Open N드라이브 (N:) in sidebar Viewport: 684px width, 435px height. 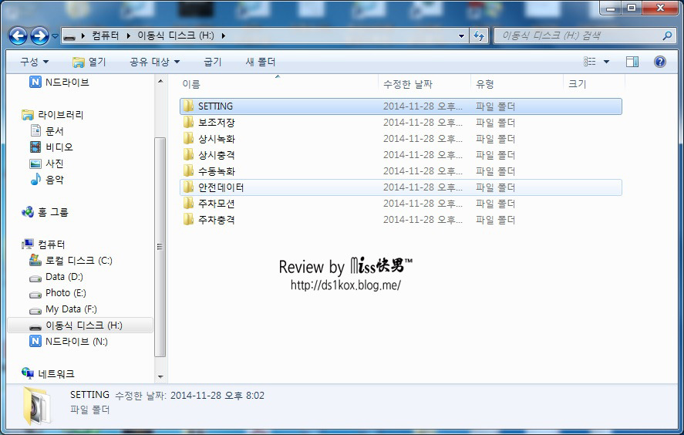(x=68, y=342)
